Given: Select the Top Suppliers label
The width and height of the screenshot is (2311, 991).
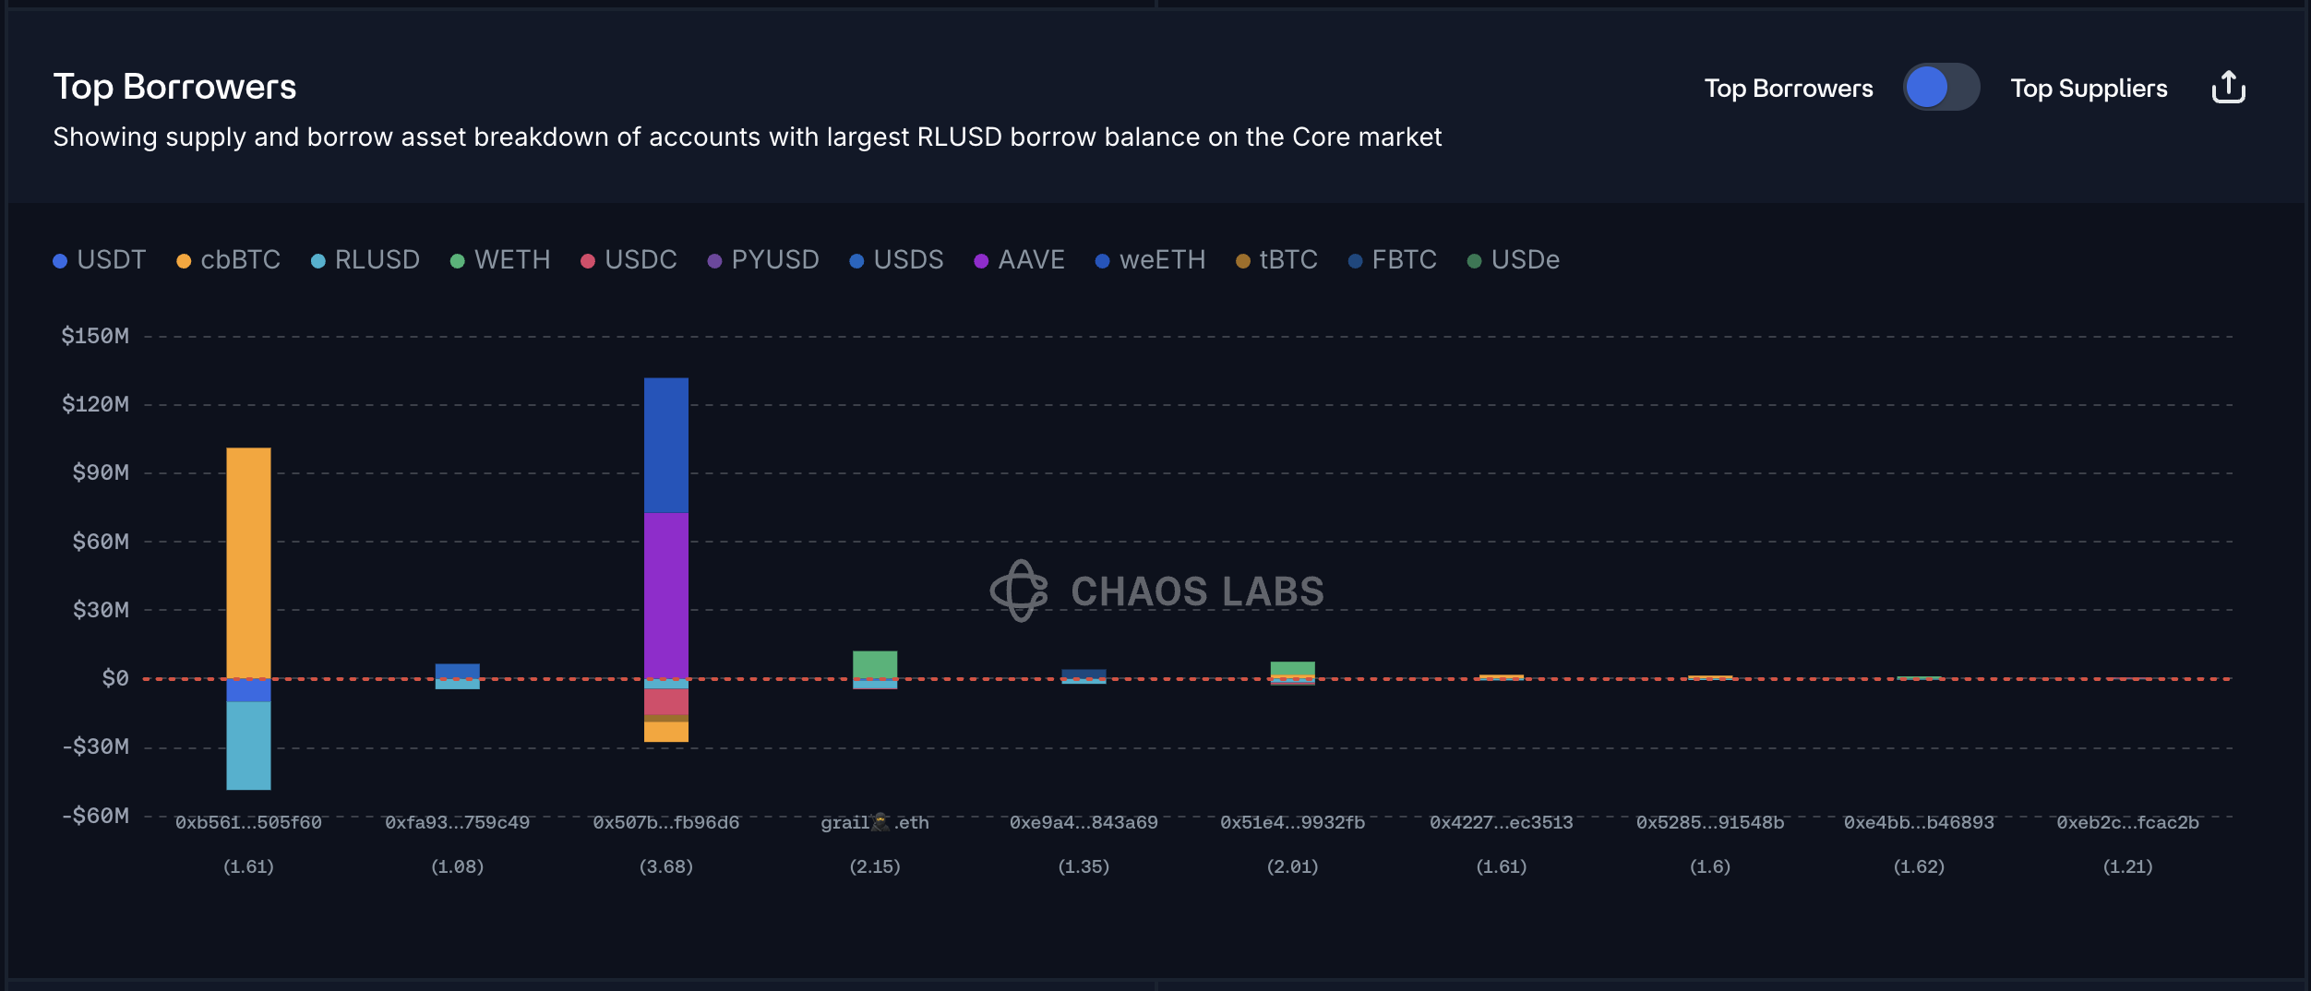Looking at the screenshot, I should pos(2089,89).
